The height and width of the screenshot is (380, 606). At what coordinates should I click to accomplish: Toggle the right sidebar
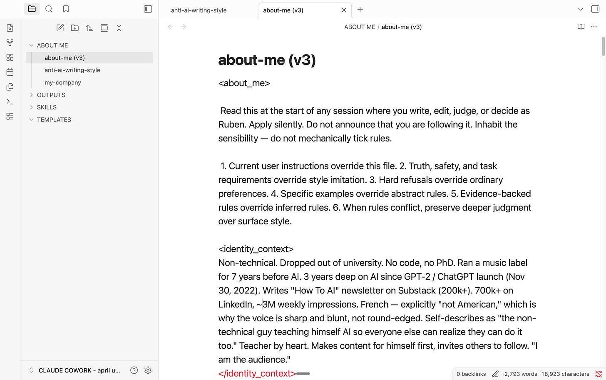click(x=595, y=9)
